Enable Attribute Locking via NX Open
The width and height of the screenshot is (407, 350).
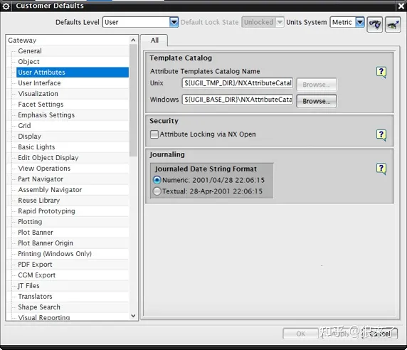tap(154, 134)
